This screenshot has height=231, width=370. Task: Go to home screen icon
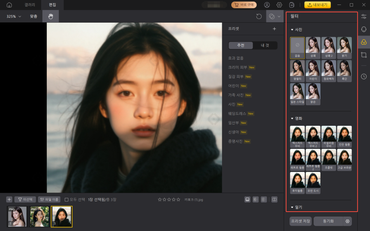pos(9,5)
